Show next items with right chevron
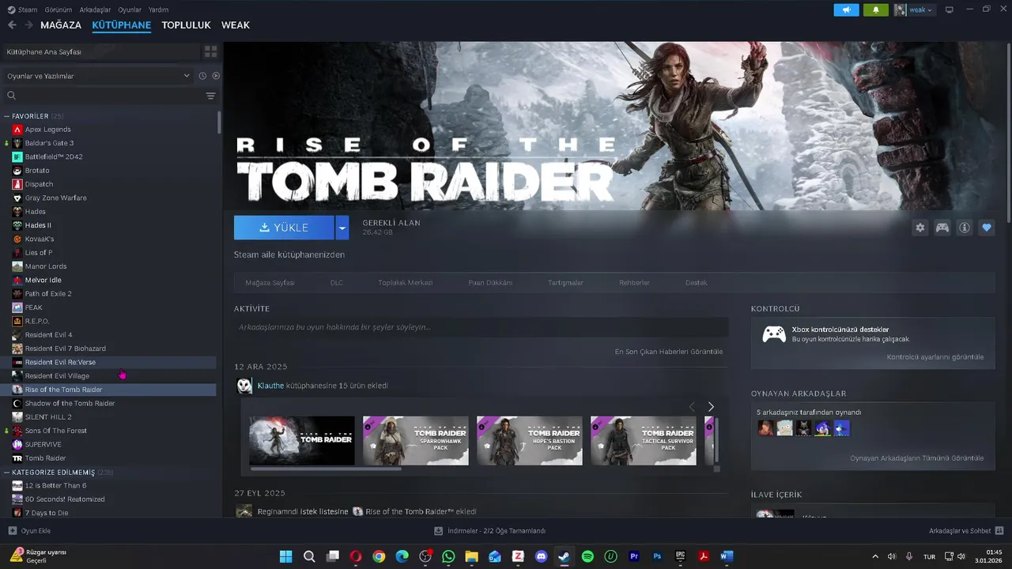The image size is (1012, 569). [x=711, y=406]
